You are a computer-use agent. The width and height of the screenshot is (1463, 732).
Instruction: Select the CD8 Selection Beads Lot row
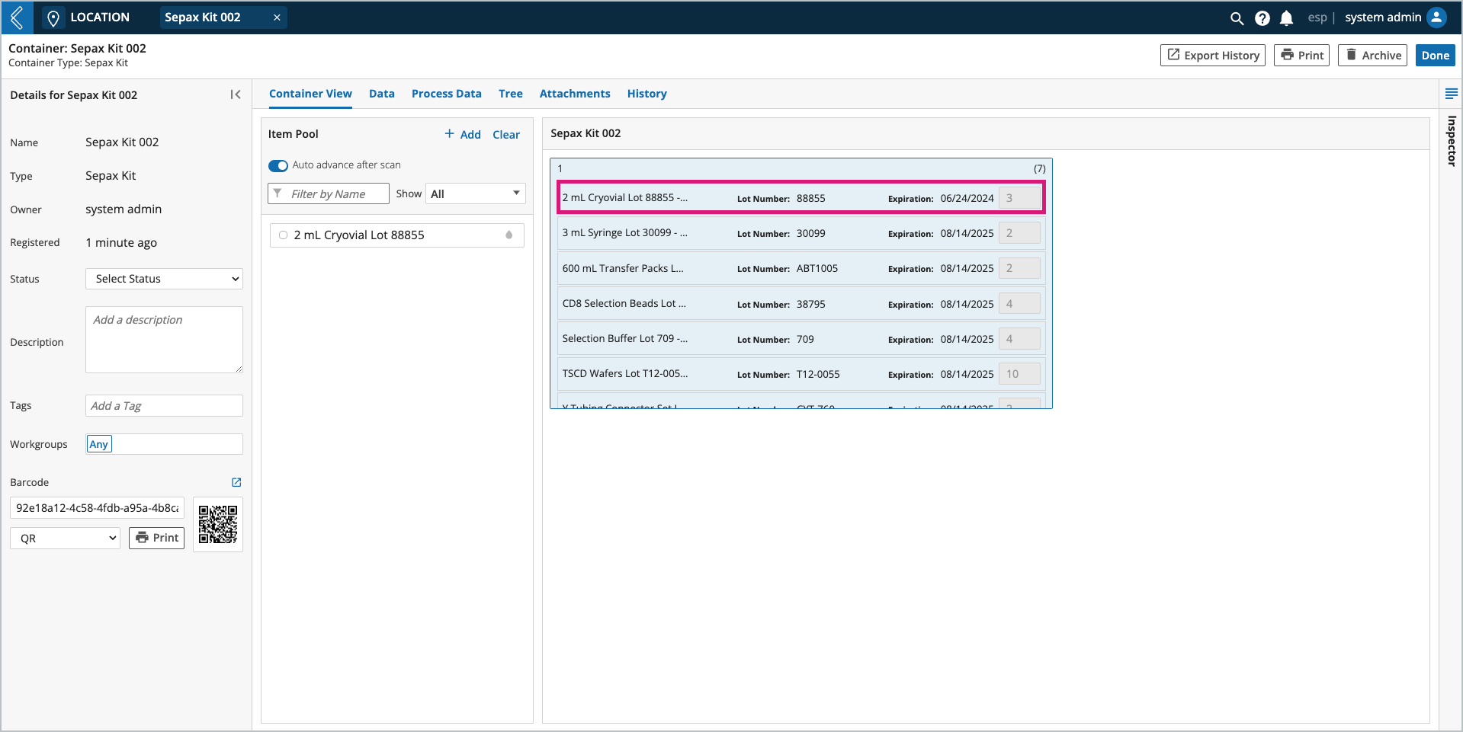point(801,303)
